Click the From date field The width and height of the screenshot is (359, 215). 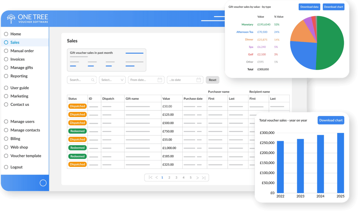(146, 80)
